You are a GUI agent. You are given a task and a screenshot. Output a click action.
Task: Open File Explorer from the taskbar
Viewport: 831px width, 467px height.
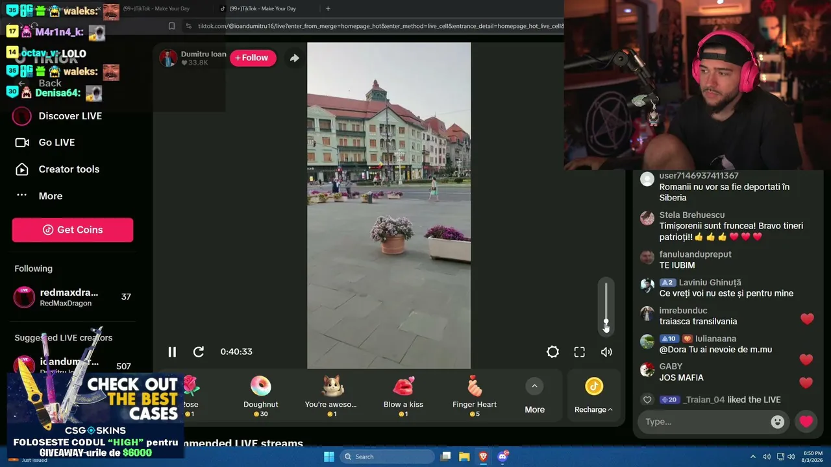[x=465, y=457]
